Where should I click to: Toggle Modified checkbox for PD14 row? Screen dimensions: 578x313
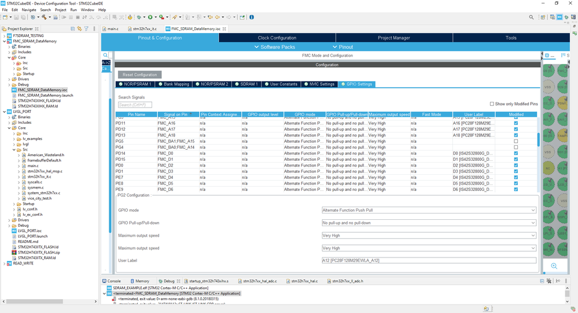516,153
